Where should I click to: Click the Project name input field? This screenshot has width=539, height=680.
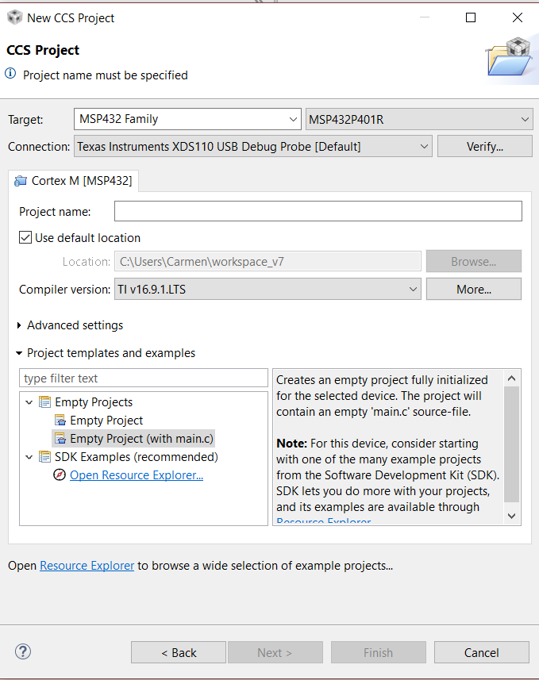coord(318,211)
